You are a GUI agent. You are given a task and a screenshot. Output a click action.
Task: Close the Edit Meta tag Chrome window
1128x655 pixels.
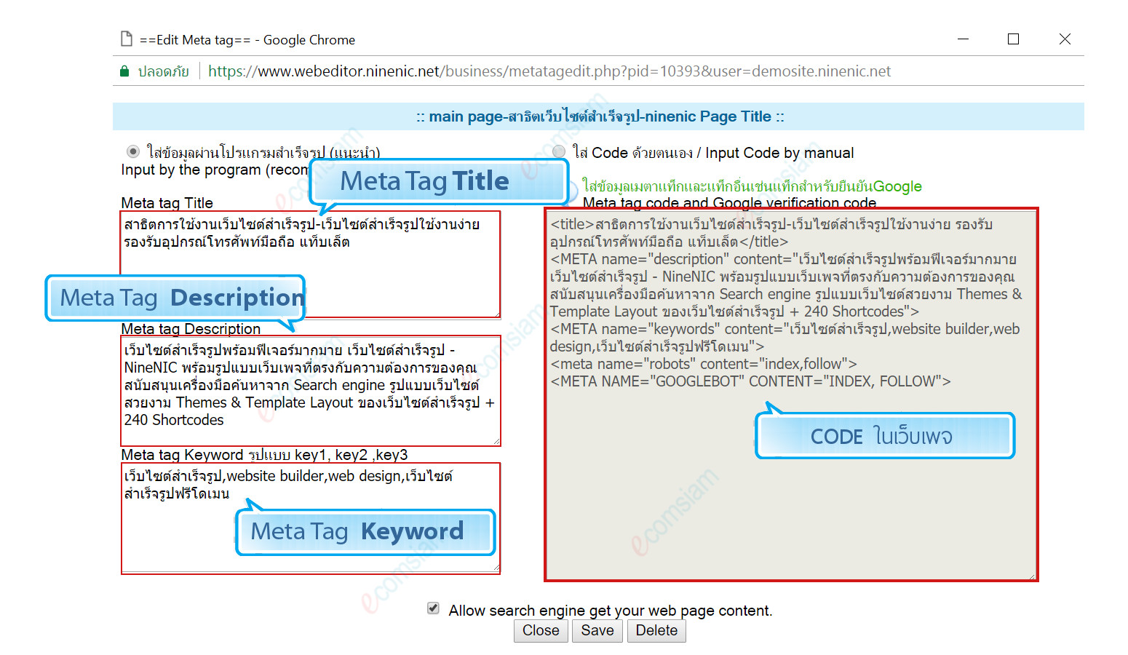[x=1065, y=39]
